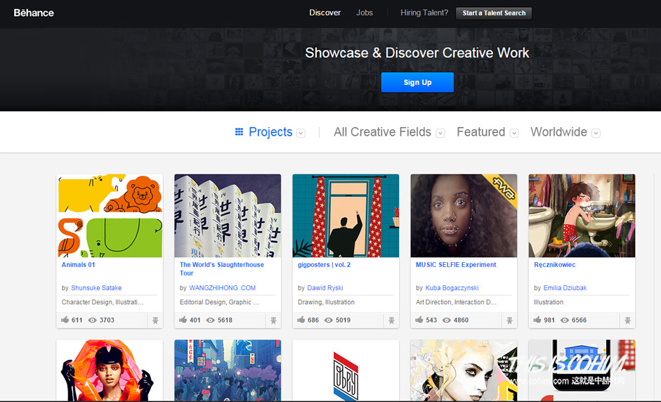Click pin icon on The World's Slaughterhouse Tour card
The height and width of the screenshot is (402, 661).
pyautogui.click(x=273, y=320)
